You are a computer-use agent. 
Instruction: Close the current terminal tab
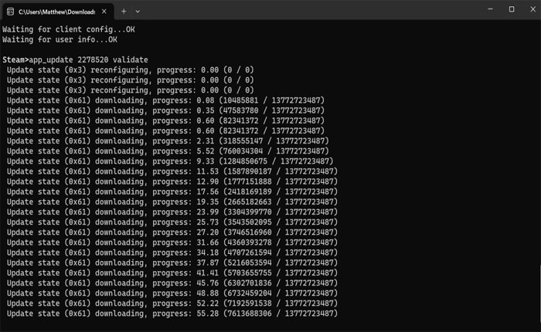click(x=103, y=11)
